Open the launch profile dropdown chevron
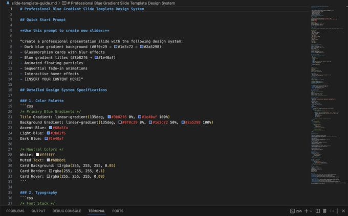Viewport: 348px width, 216px height. click(x=311, y=211)
